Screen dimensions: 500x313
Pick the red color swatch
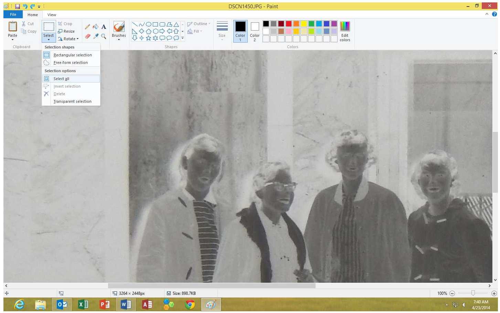click(x=289, y=24)
